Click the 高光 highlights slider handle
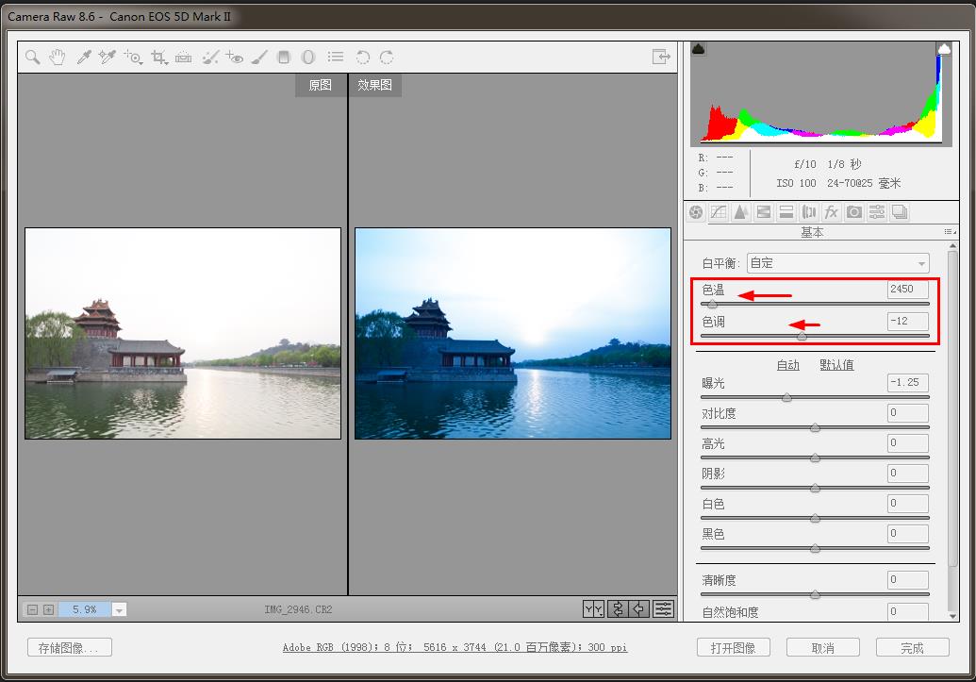This screenshot has width=976, height=682. coord(815,458)
